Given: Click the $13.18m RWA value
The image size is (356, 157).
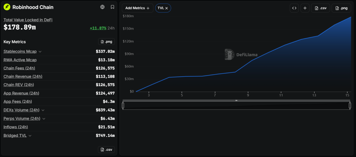Looking at the screenshot, I should coord(107,60).
